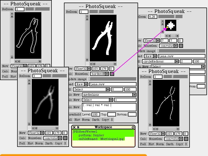
Task: Click the left arrow of the bottom-left horizontal scrollbar
Action: pos(36,128)
